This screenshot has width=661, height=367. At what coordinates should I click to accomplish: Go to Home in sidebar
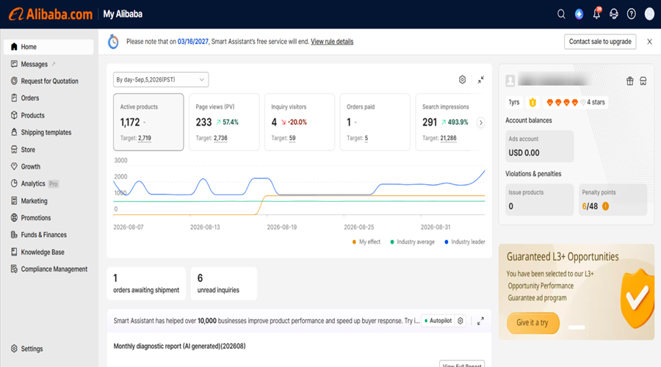click(48, 47)
